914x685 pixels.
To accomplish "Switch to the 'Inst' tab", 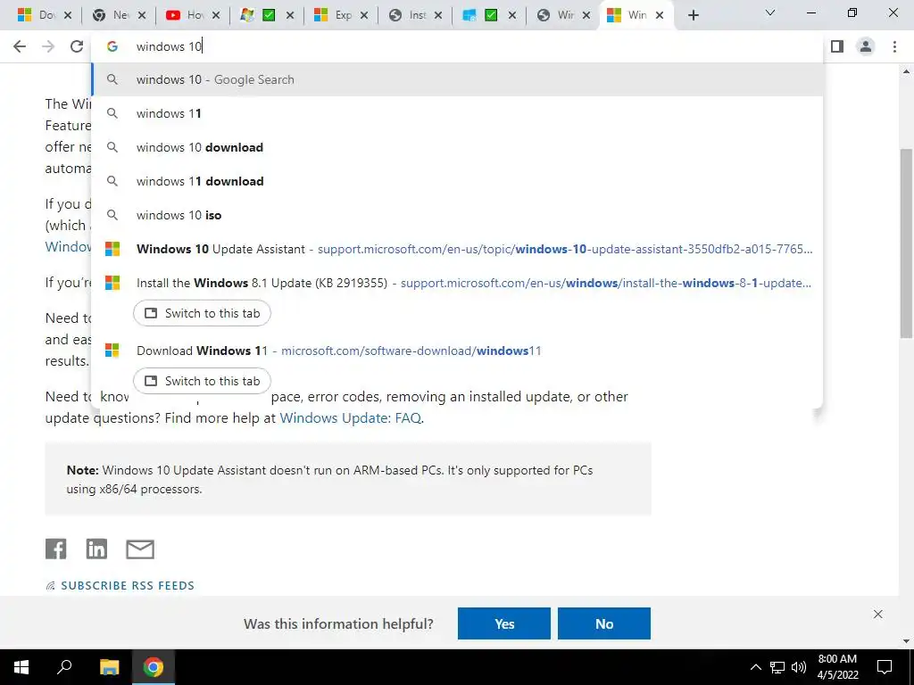I will point(407,16).
